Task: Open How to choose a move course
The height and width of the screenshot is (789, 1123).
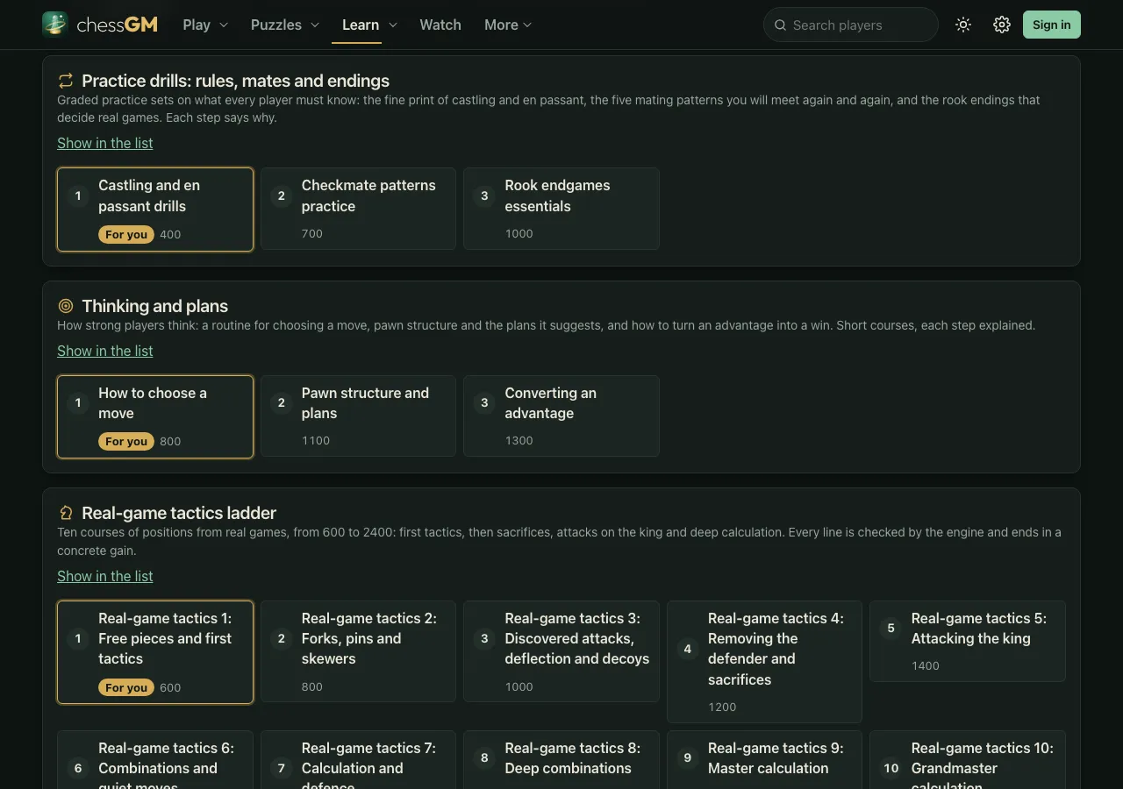Action: pos(155,416)
